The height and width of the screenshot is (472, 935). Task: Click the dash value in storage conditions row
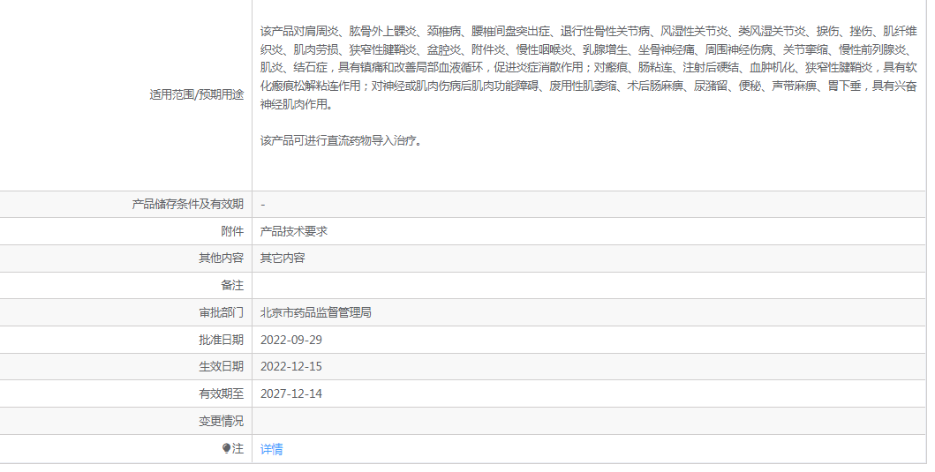pos(263,204)
